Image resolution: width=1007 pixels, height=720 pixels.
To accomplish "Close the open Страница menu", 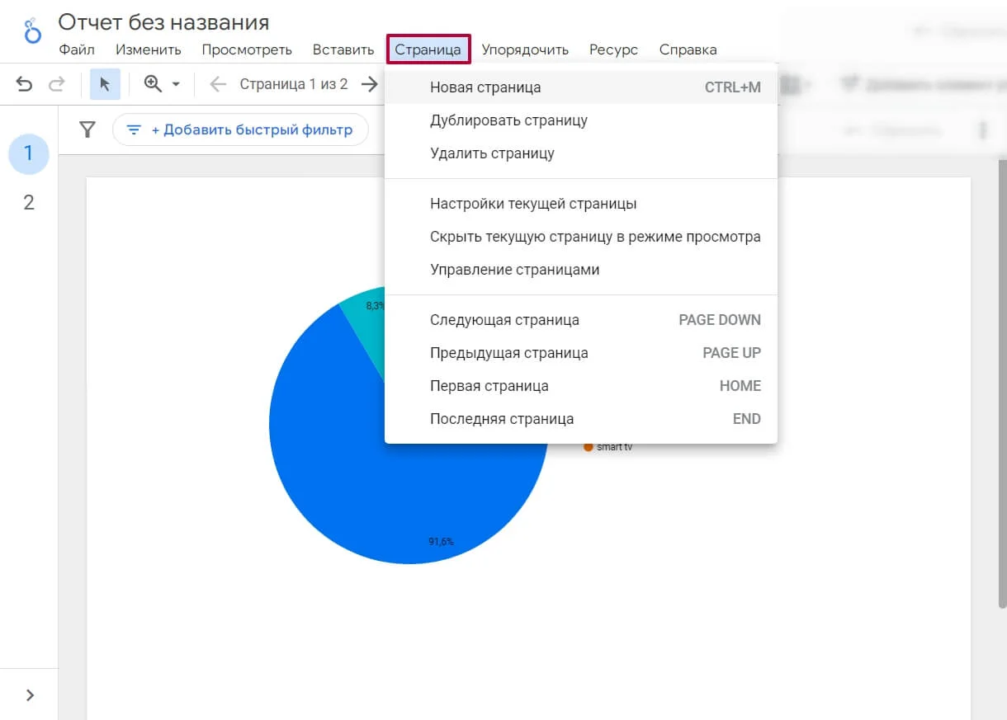I will coord(428,49).
